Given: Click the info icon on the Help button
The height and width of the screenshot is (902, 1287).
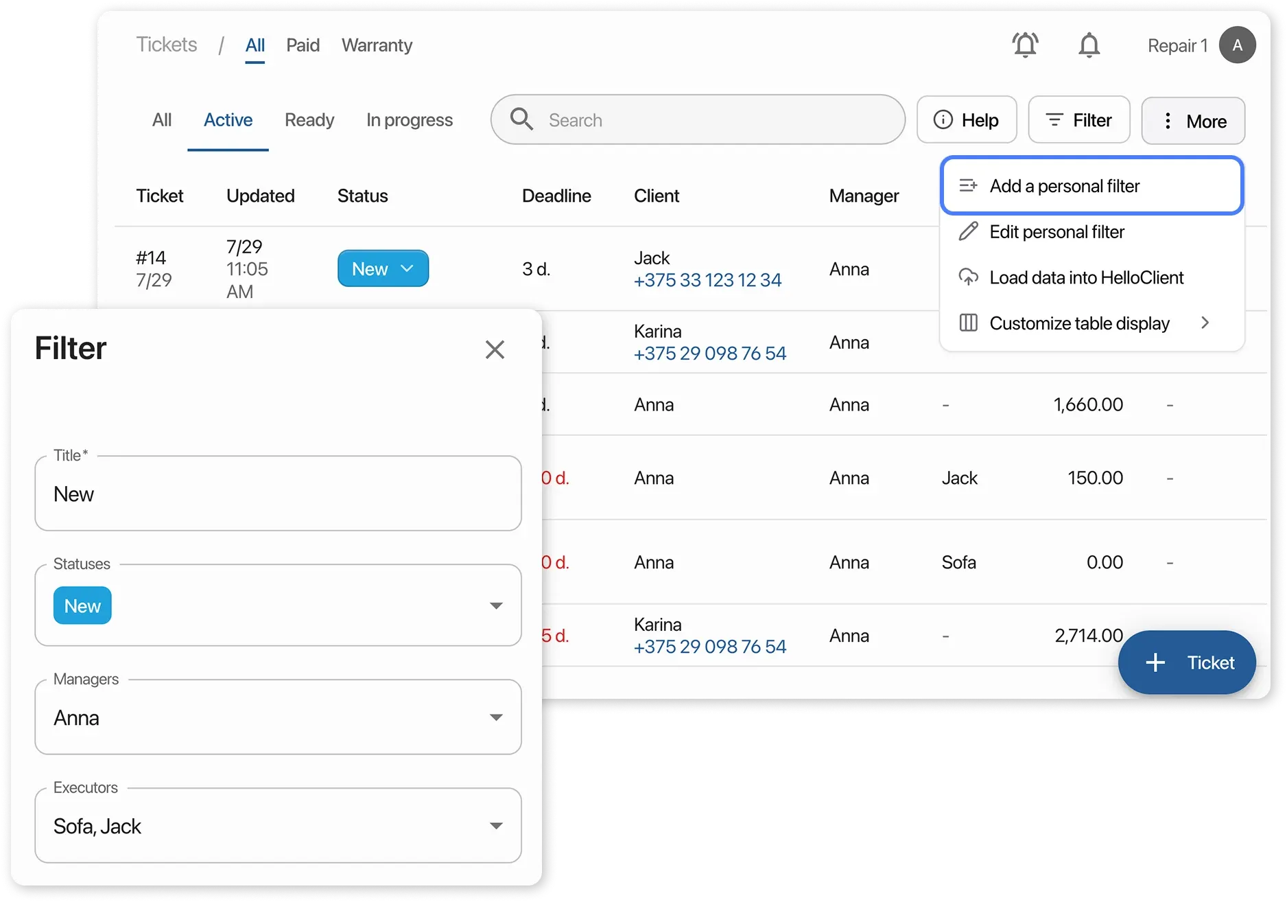Looking at the screenshot, I should tap(943, 119).
